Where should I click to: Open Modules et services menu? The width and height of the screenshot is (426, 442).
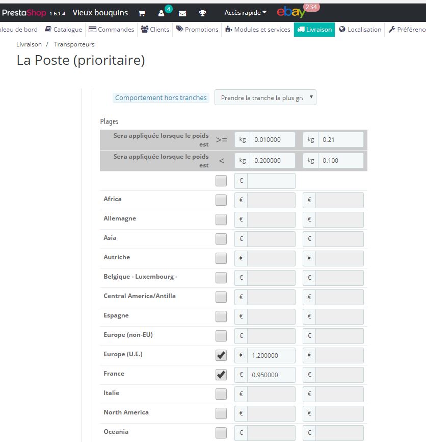point(258,29)
